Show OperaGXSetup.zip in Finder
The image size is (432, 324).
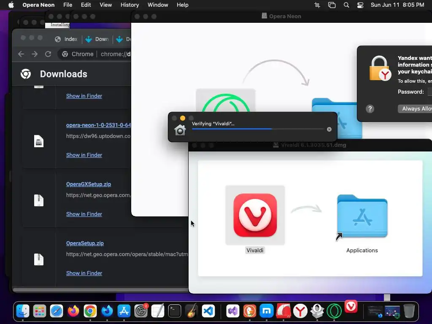coord(84,214)
